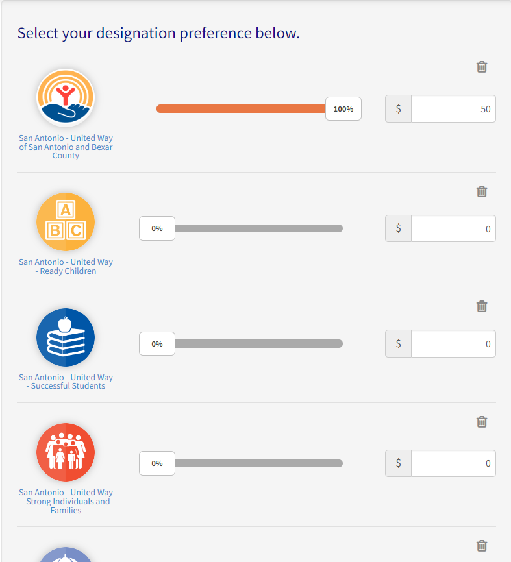Viewport: 511px width, 562px height.
Task: Click trash icon for Ready Children
Action: click(482, 191)
